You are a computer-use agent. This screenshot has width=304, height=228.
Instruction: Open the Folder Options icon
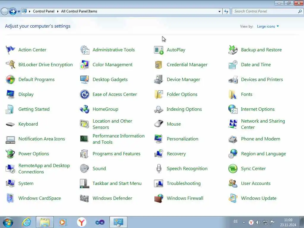pyautogui.click(x=159, y=94)
